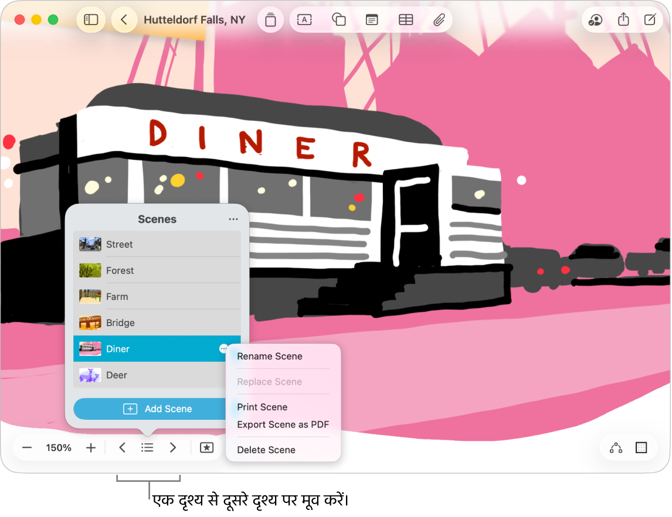672x517 pixels.
Task: Click the Bridge scene thumbnail
Action: (x=90, y=322)
